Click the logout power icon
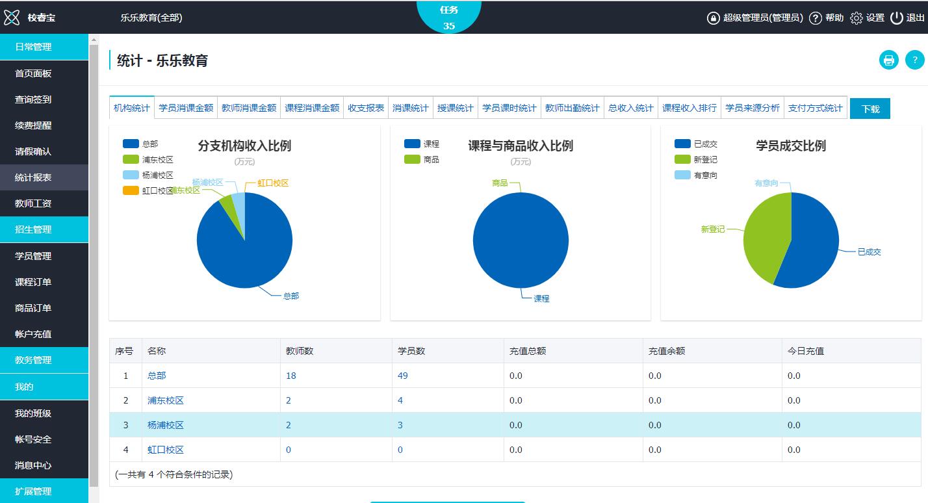 point(897,18)
